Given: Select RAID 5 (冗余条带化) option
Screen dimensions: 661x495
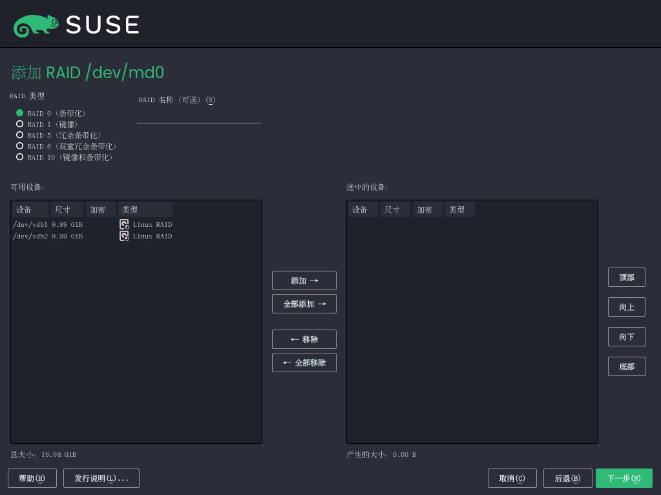Looking at the screenshot, I should click(20, 135).
